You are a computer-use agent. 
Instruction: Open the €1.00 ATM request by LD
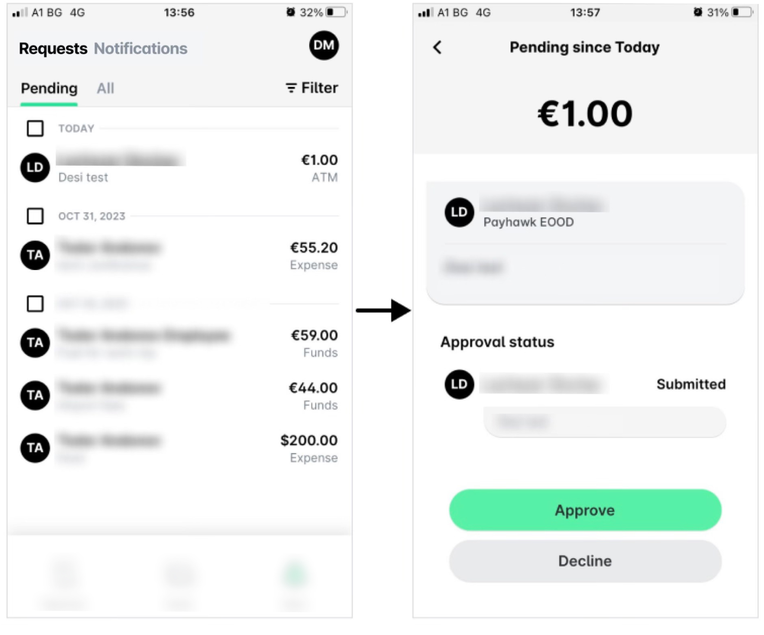[x=179, y=168]
